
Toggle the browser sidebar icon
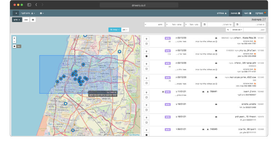(x=29, y=5)
